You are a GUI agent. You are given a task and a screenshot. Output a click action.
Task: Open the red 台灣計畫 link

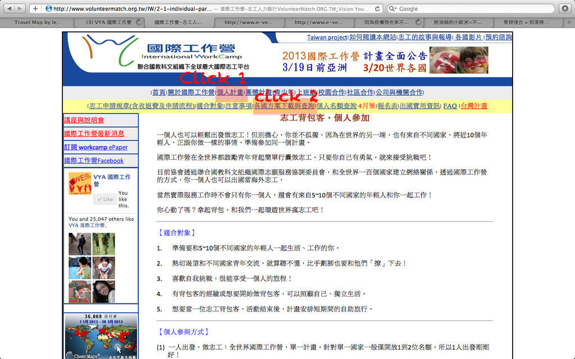pyautogui.click(x=474, y=106)
